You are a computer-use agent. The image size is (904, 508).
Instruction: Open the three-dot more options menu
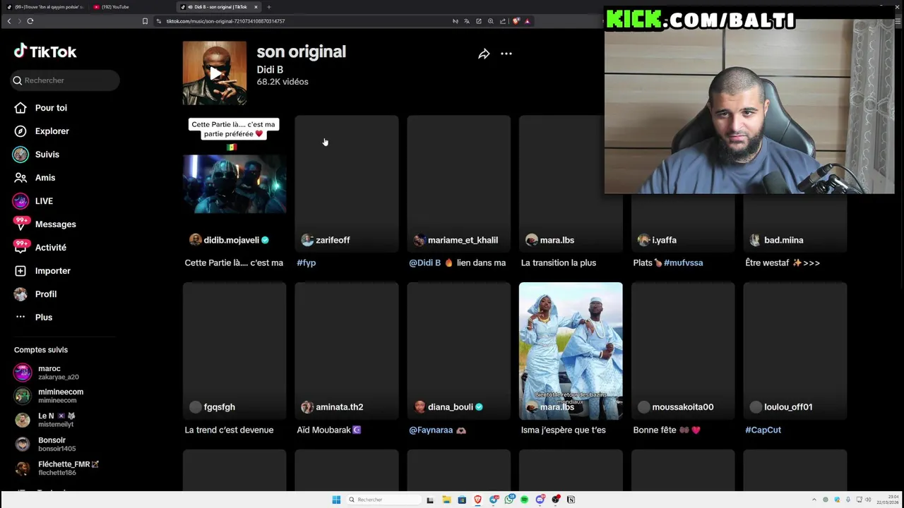pos(506,54)
